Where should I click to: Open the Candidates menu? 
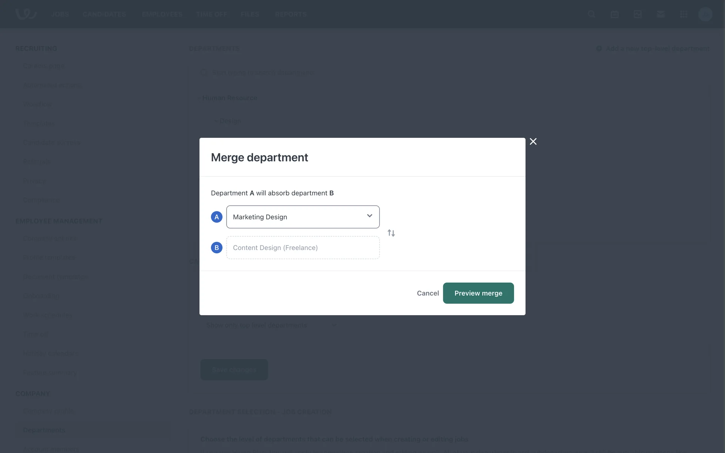[104, 14]
